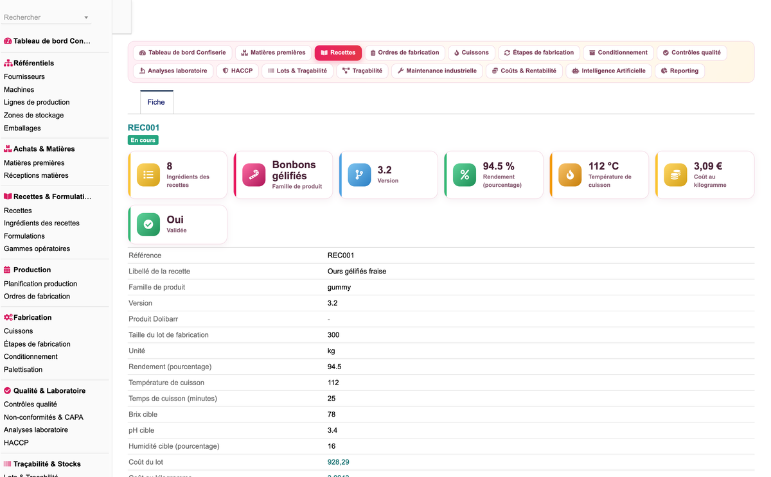This screenshot has width=771, height=477.
Task: Open Étapes de fabrication sidebar link
Action: click(x=37, y=344)
